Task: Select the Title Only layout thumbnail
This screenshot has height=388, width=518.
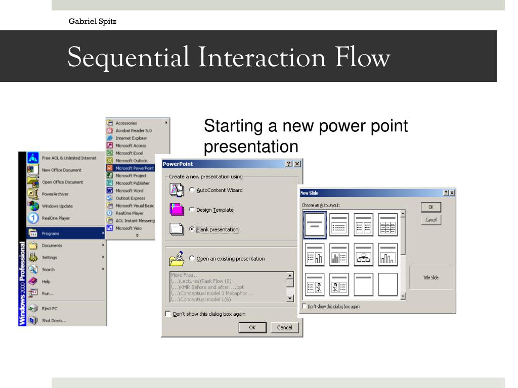Action: (363, 284)
